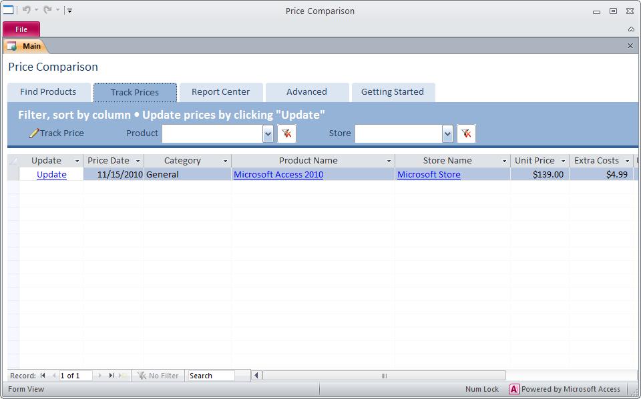
Task: Switch to the Track Prices tab
Action: tap(135, 92)
